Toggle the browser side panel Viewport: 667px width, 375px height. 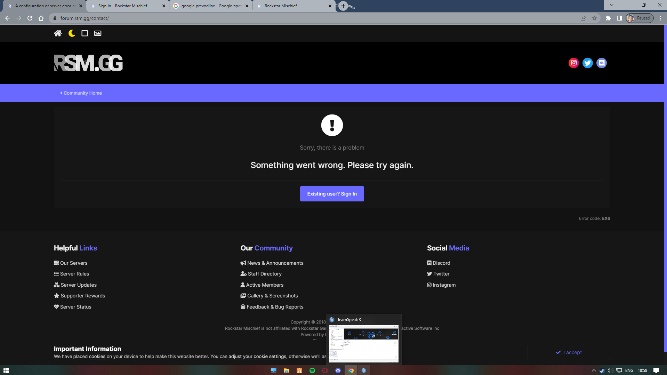619,18
